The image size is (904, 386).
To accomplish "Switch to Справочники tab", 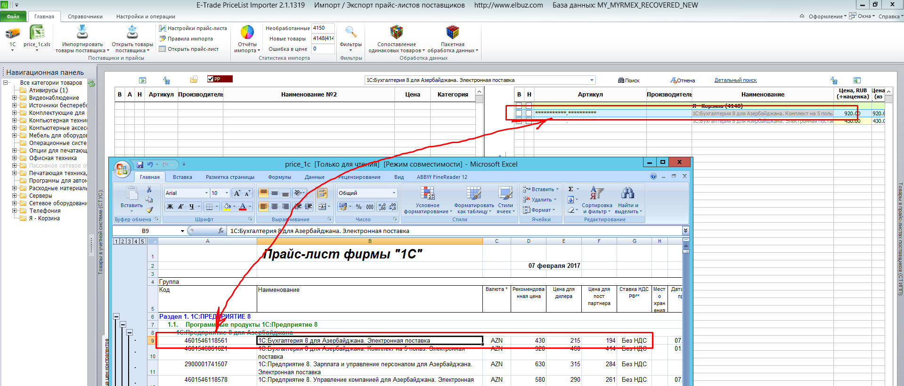I will pyautogui.click(x=85, y=16).
